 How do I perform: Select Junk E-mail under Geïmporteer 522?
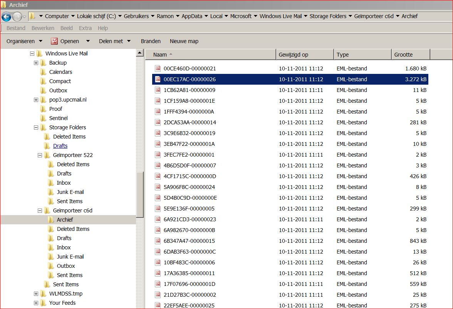click(x=70, y=192)
